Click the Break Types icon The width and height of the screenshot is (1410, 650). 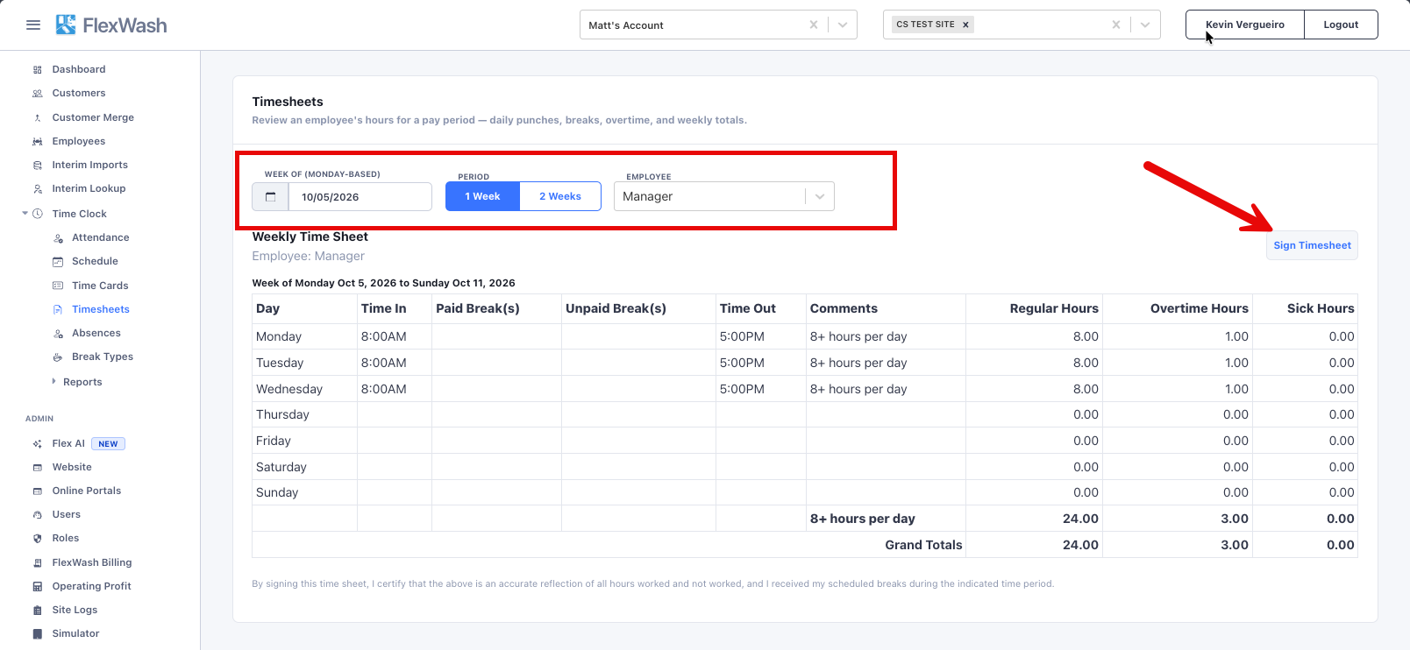tap(58, 357)
